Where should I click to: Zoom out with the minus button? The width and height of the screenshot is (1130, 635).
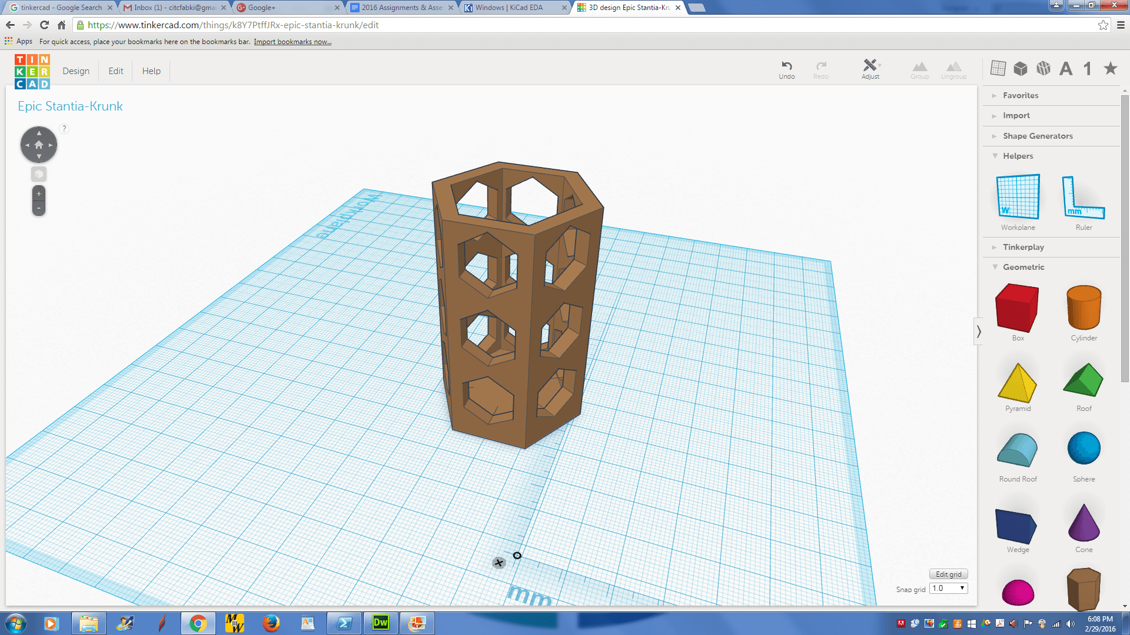(x=39, y=208)
